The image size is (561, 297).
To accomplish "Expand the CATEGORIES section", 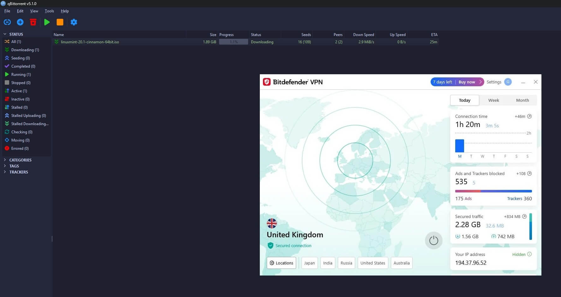I will (x=4, y=160).
